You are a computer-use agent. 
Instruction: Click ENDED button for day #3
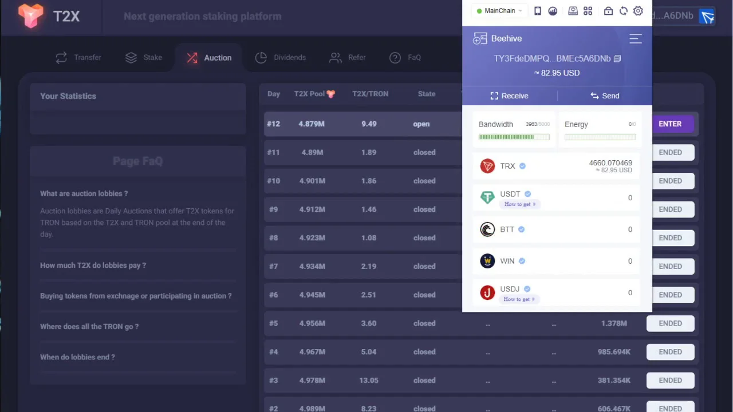point(671,380)
